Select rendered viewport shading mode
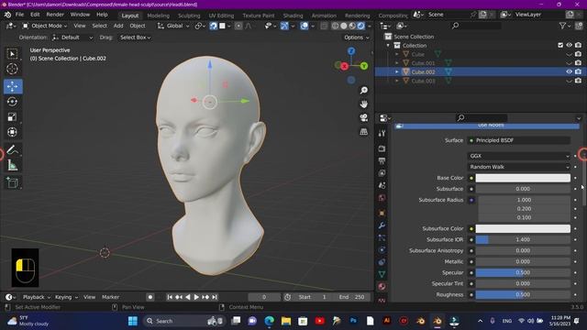 [360, 26]
